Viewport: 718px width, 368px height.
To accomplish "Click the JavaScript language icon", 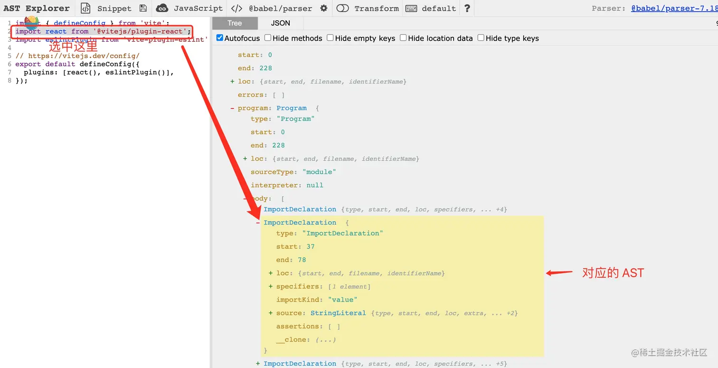I will [162, 8].
